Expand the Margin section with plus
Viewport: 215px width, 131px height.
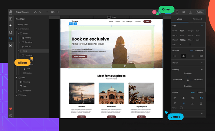pyautogui.click(x=202, y=63)
